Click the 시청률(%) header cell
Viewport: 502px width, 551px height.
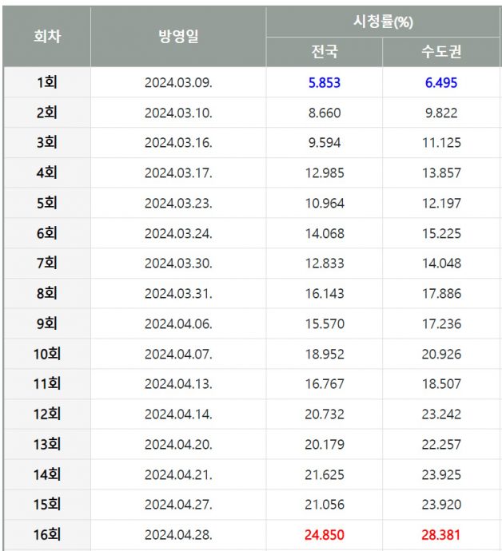click(383, 22)
